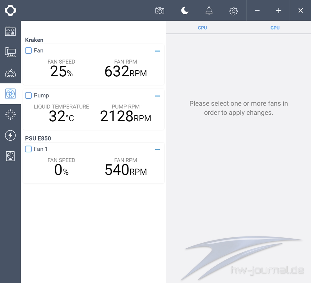311x283 pixels.
Task: Click the 'Please select one or more fans' message
Action: (239, 108)
